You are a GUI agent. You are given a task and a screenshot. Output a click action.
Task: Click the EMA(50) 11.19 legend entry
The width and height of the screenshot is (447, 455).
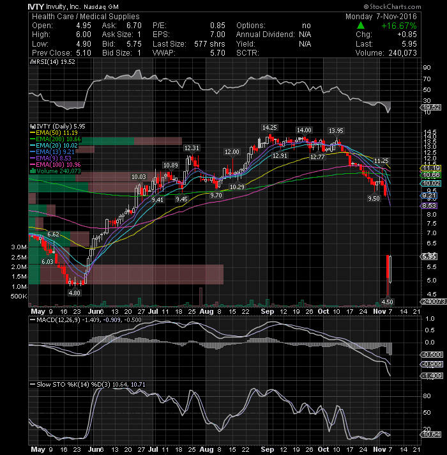pyautogui.click(x=54, y=133)
